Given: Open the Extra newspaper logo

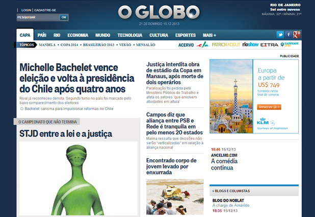Looking at the screenshot, I should [x=269, y=45].
